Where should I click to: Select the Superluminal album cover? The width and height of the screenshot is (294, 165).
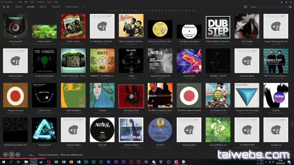point(189,60)
